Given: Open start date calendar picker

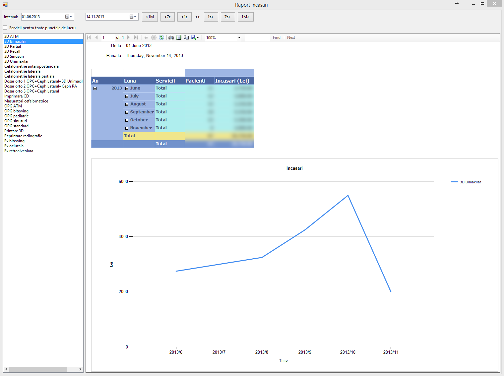Looking at the screenshot, I should point(69,17).
